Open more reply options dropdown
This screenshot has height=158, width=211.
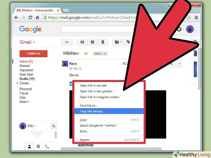click(179, 64)
